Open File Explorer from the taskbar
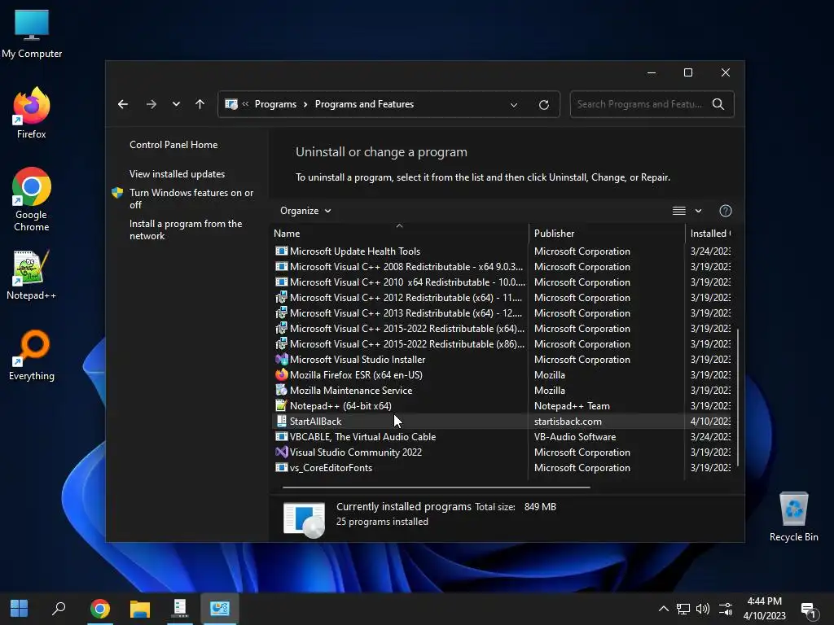834x625 pixels. pos(140,609)
